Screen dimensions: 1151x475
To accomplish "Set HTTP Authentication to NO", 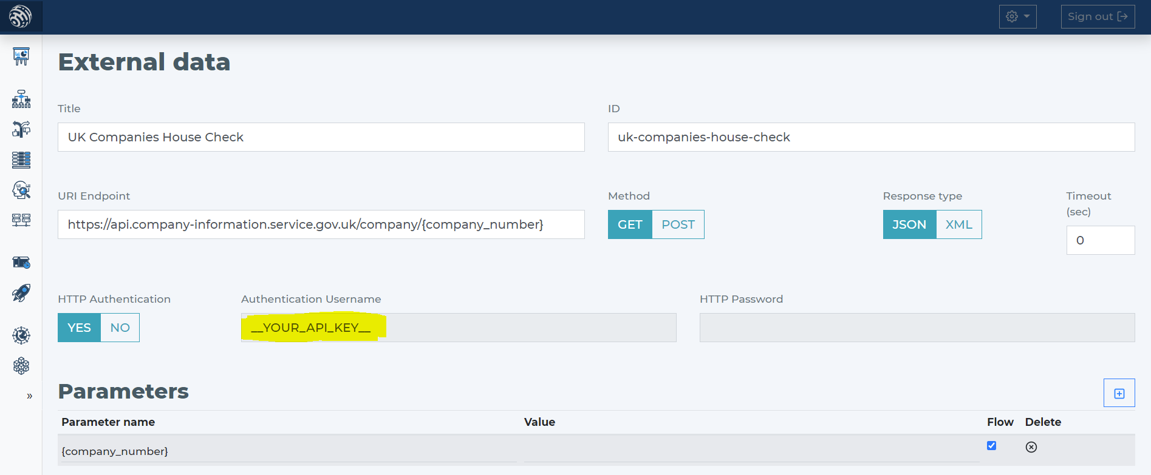I will click(x=120, y=328).
